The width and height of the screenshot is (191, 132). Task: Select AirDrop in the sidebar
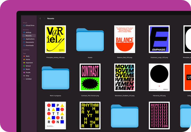[27, 32]
